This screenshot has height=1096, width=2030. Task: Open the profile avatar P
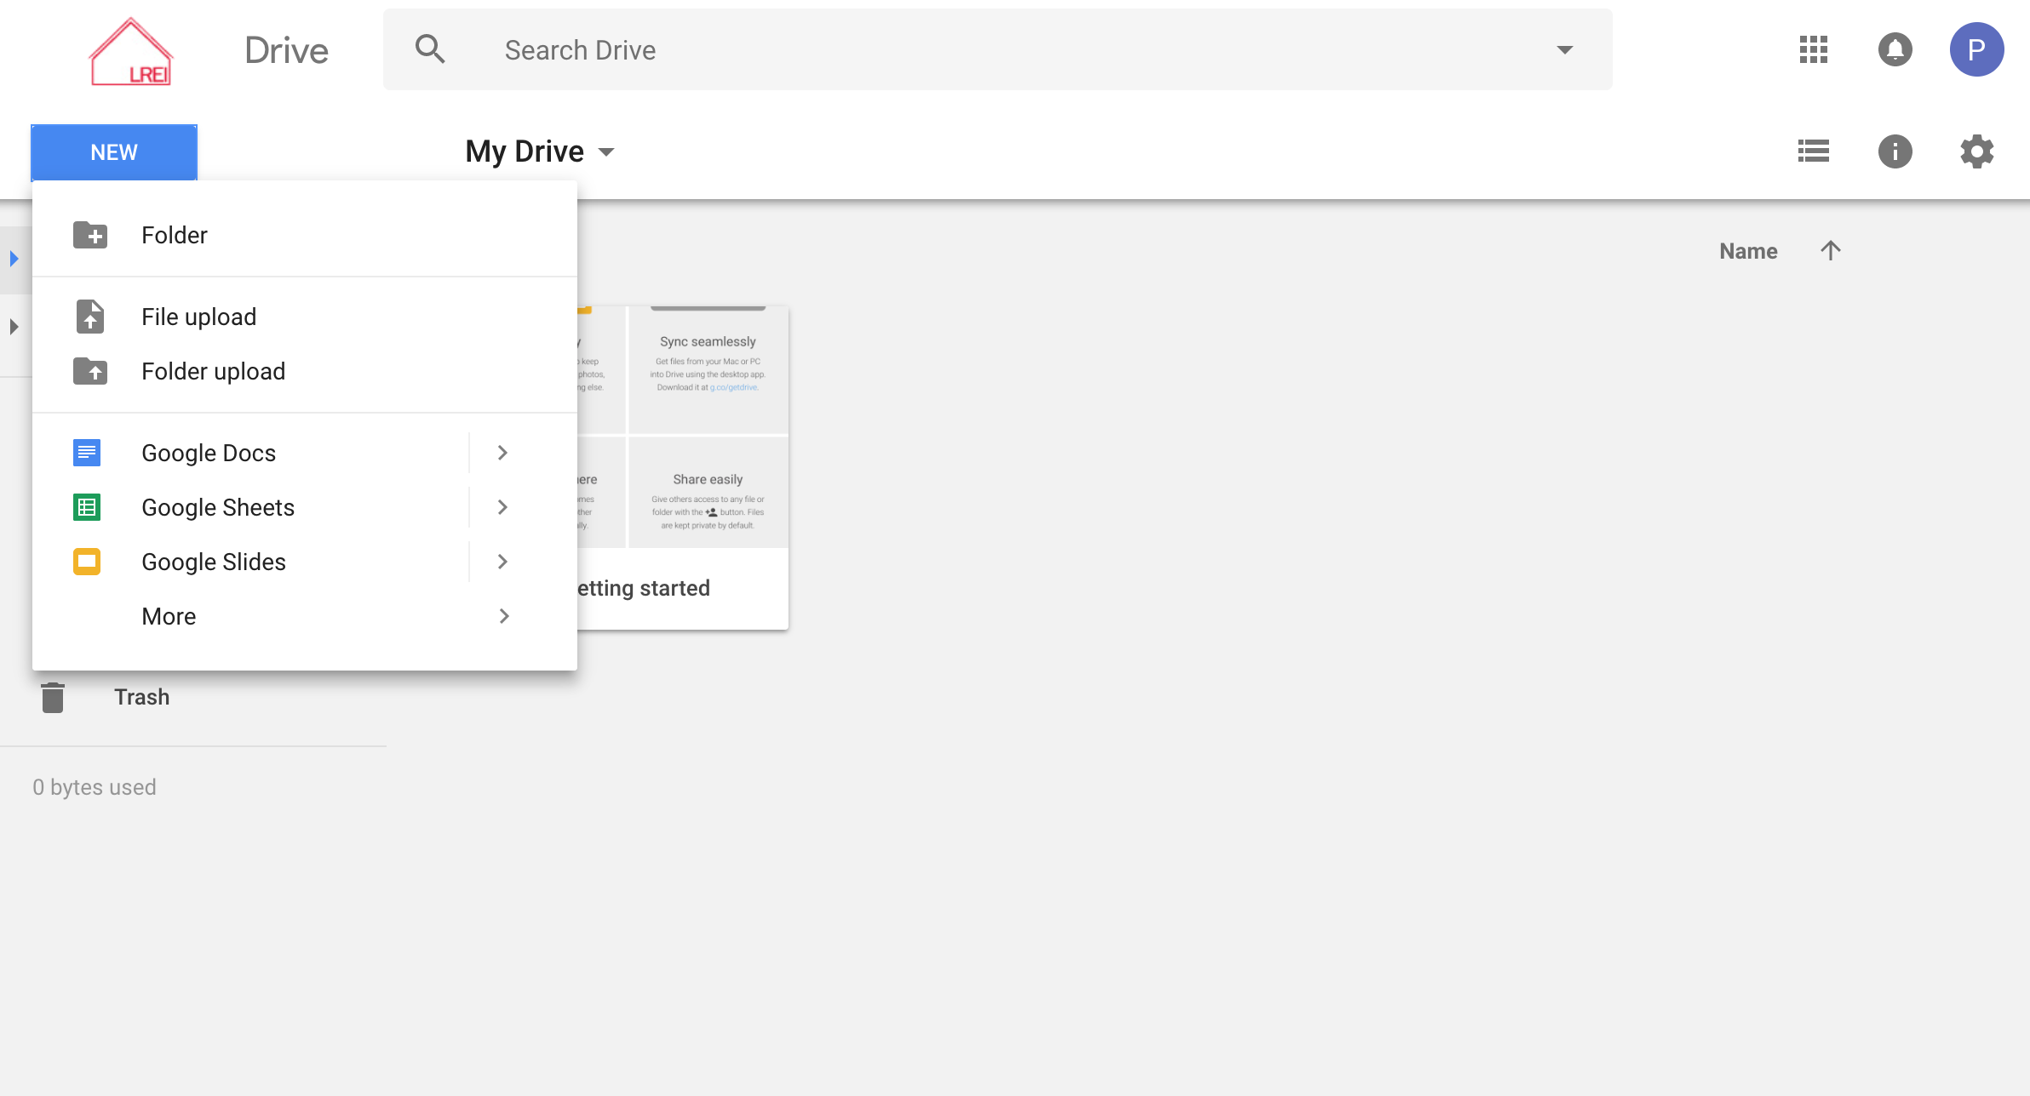[1977, 49]
